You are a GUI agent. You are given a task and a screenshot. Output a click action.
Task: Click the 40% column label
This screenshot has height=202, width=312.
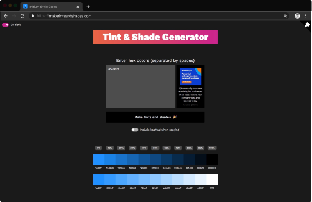(144, 148)
